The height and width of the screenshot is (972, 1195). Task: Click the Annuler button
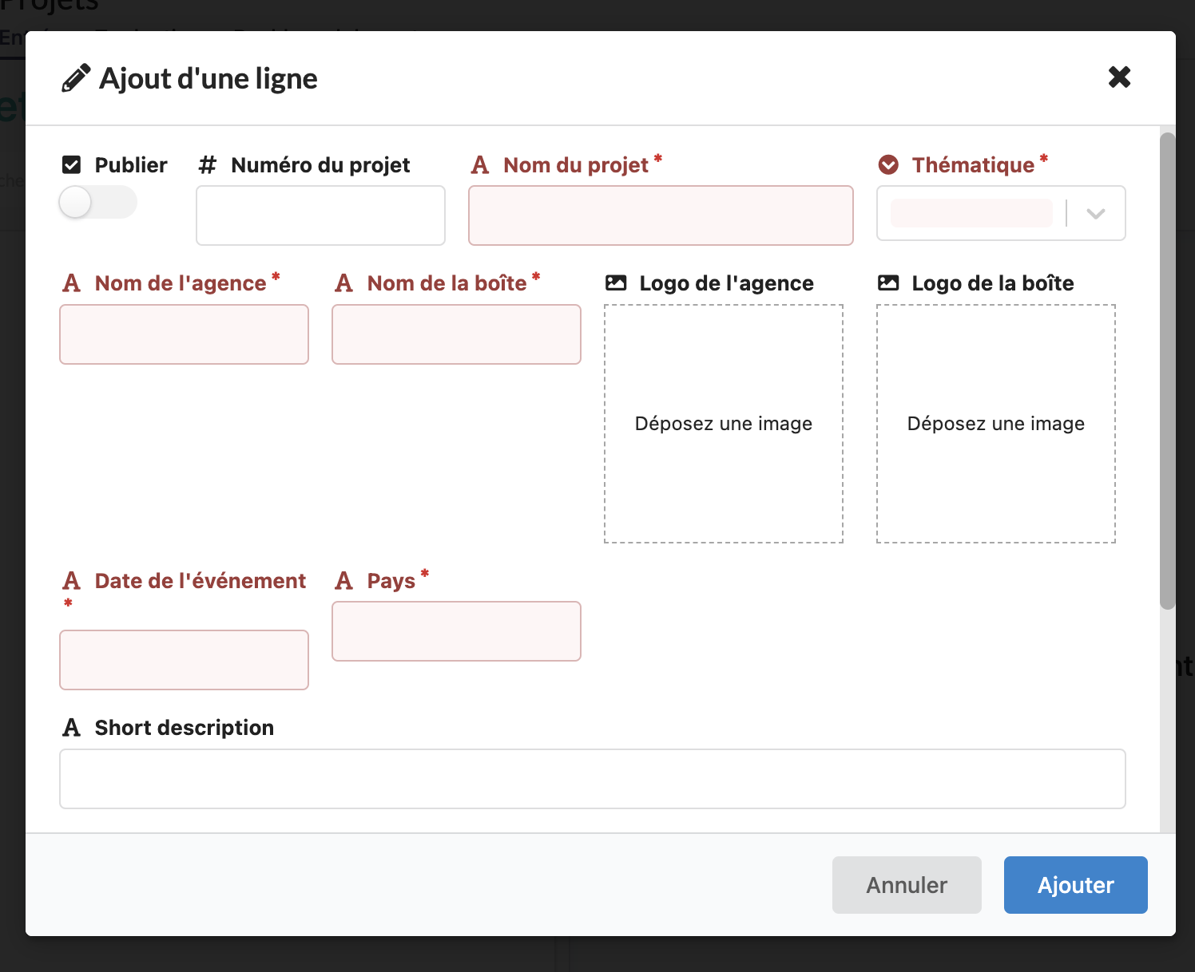[x=907, y=885]
